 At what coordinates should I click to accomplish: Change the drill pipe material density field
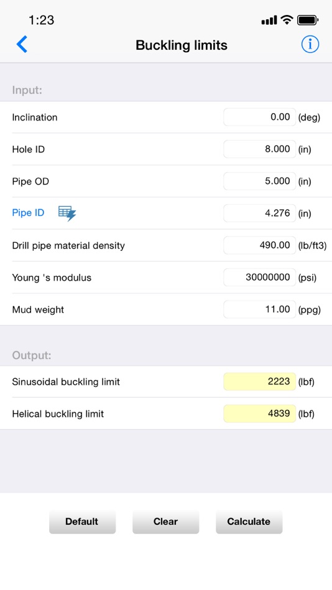260,245
